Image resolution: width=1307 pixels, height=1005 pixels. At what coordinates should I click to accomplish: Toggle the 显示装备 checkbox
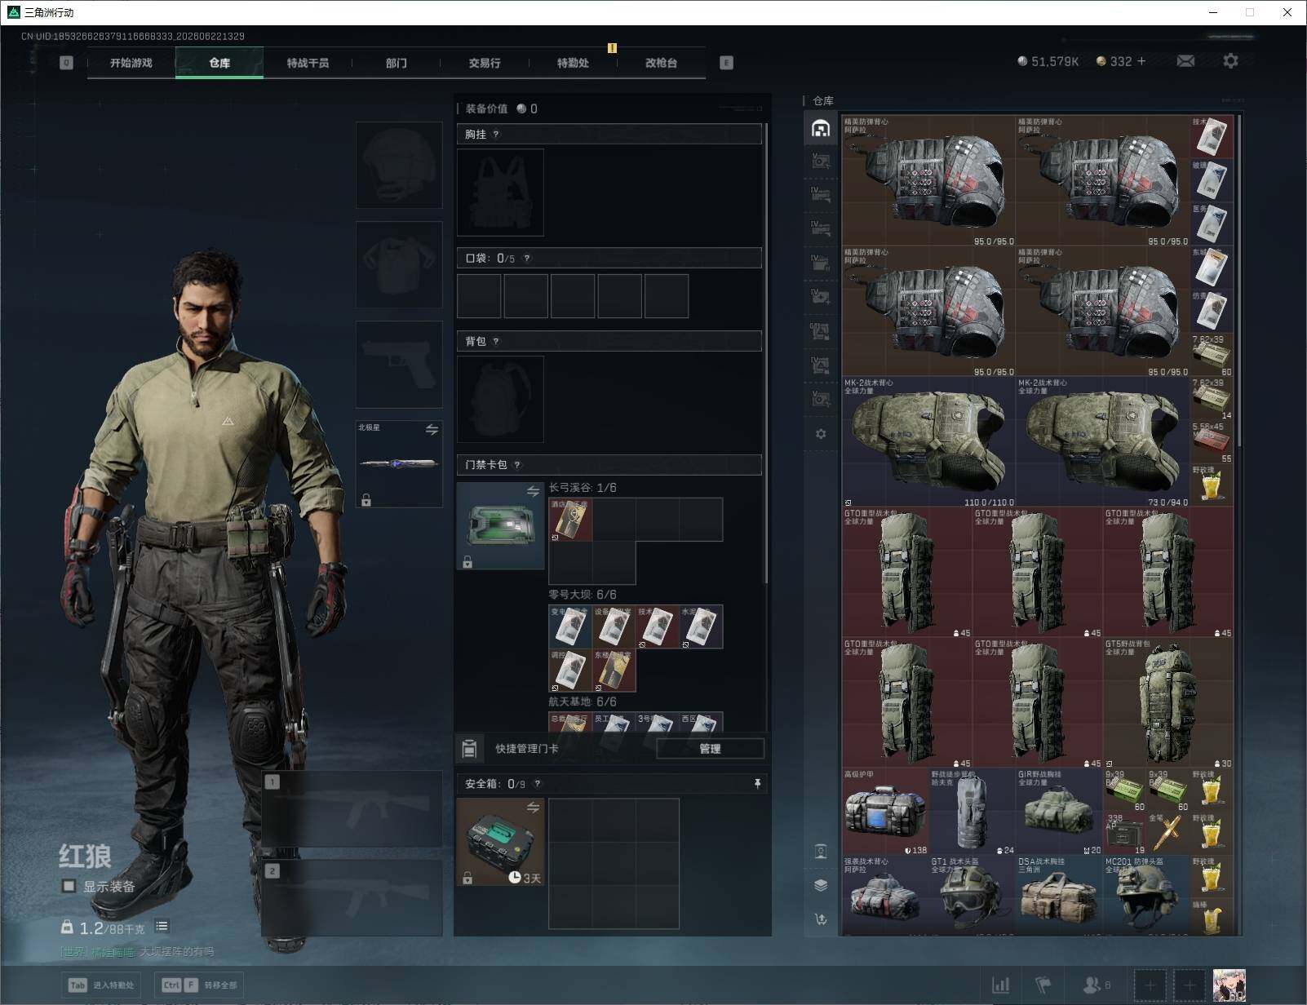pos(69,886)
